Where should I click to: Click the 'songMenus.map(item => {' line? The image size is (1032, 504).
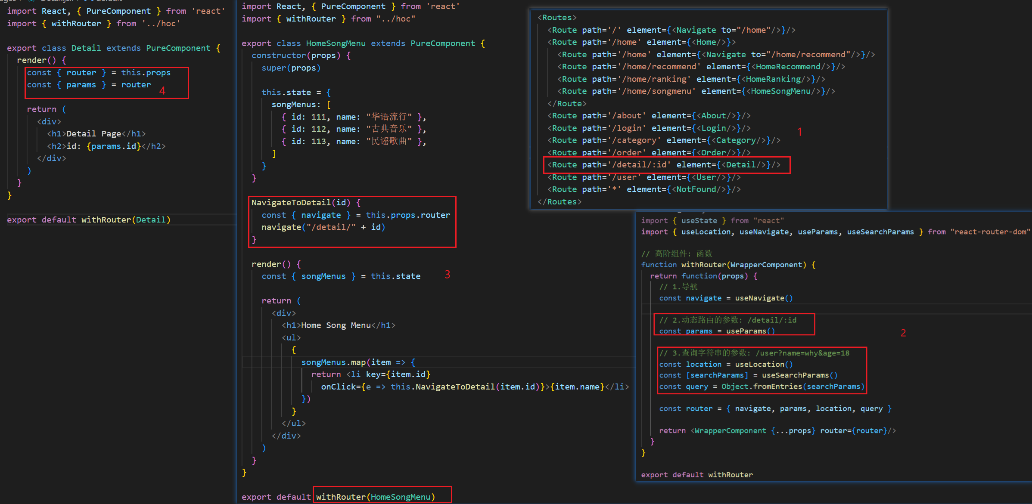tap(358, 362)
